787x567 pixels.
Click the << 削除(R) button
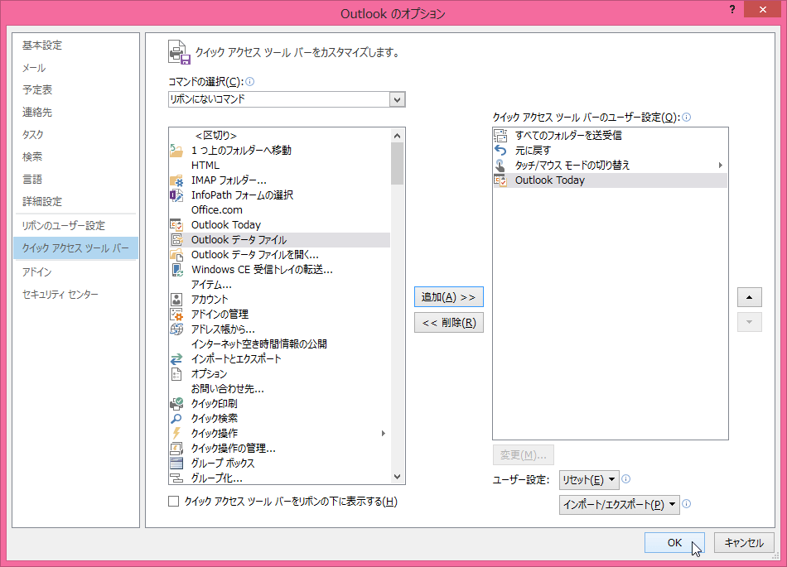[x=449, y=322]
